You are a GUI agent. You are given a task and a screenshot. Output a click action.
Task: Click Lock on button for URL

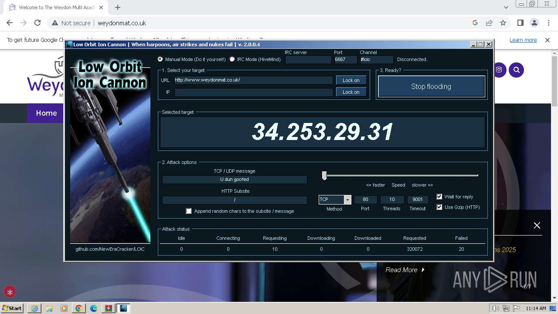tap(351, 80)
